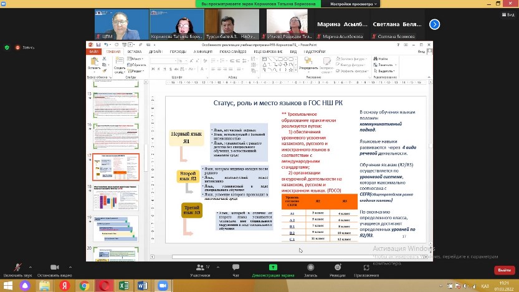This screenshot has height=292, width=519.
Task: Click the green screen-viewing notification banner
Action: [x=259, y=4]
